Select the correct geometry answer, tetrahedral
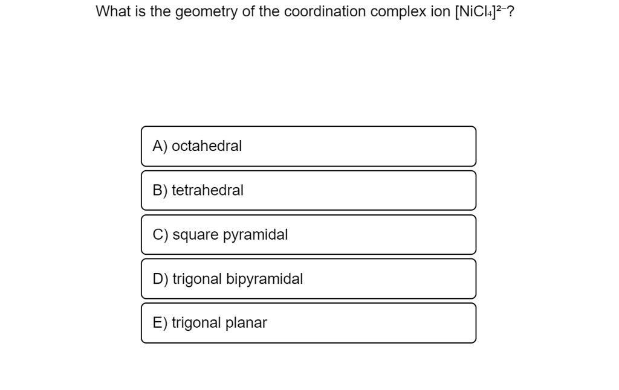 (x=308, y=190)
